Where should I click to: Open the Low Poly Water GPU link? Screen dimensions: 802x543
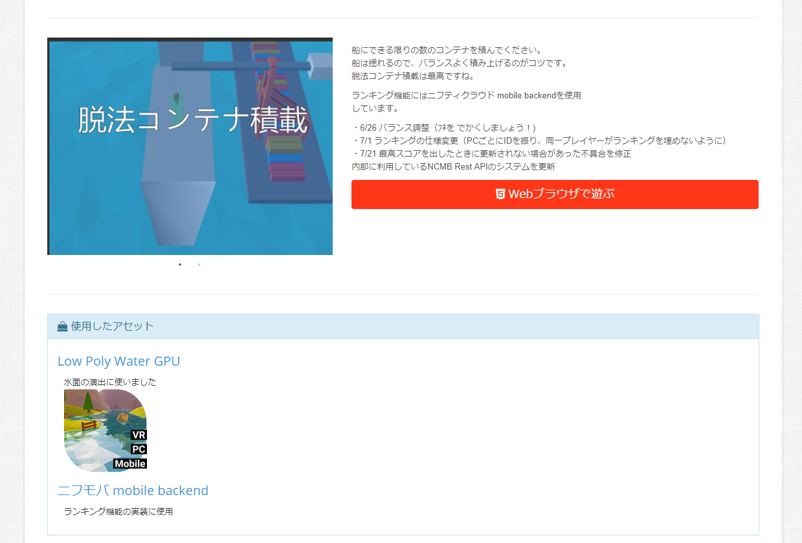tap(118, 361)
